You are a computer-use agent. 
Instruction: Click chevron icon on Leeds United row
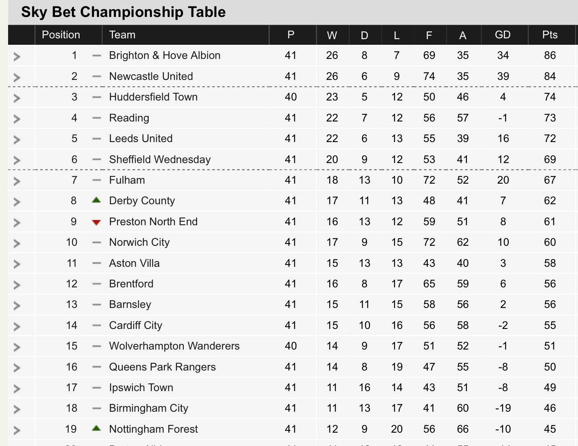[x=17, y=140]
